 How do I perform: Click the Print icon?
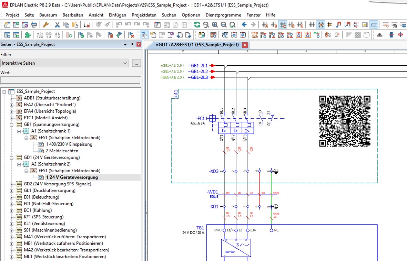point(34,25)
